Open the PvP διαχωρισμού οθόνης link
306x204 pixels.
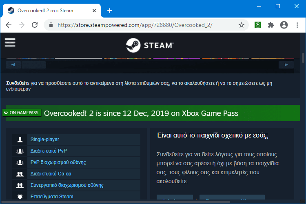58,162
